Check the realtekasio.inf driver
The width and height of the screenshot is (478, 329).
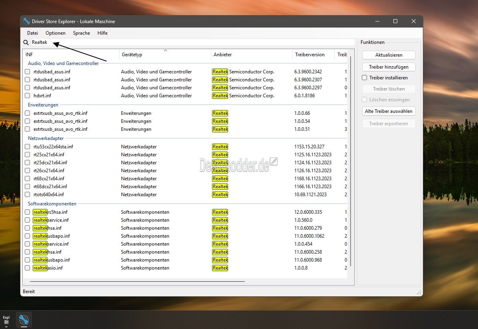click(x=28, y=268)
